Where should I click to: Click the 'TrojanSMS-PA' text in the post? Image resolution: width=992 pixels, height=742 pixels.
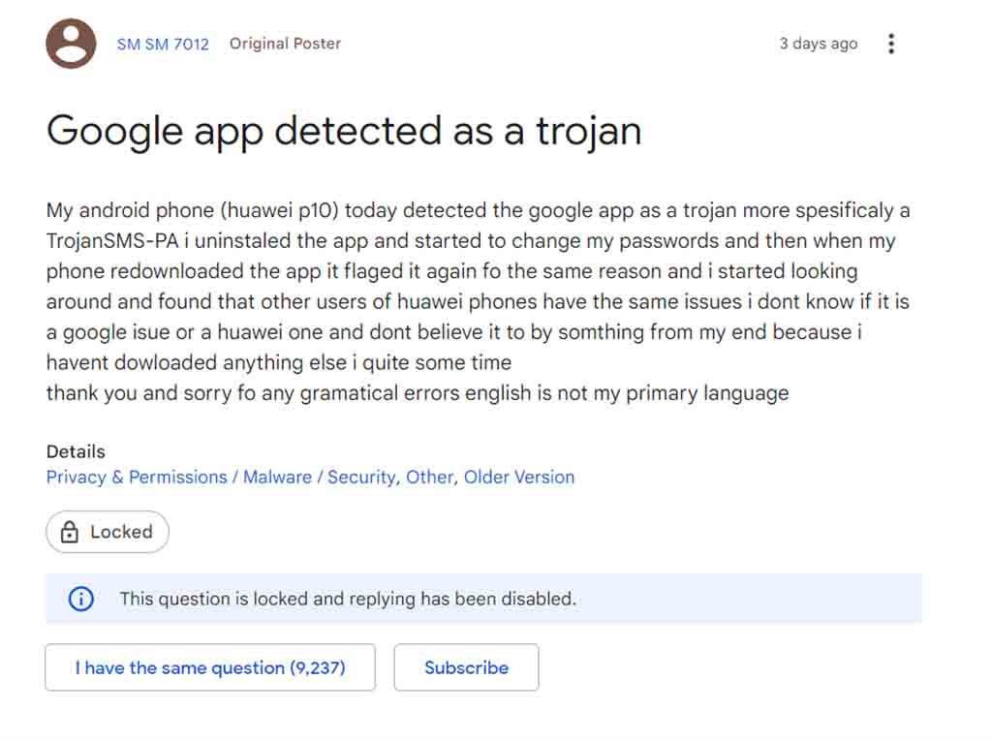click(108, 241)
